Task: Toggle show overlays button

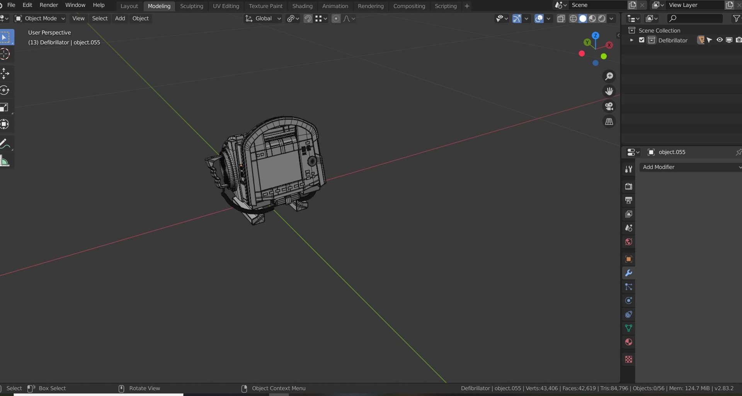Action: pos(539,19)
